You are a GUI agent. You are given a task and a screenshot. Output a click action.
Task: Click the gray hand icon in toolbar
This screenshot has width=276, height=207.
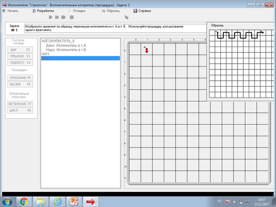tap(126, 17)
